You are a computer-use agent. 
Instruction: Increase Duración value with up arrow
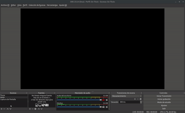(x=141, y=101)
